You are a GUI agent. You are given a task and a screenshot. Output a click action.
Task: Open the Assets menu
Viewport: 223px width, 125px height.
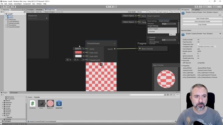[x=10, y=4]
